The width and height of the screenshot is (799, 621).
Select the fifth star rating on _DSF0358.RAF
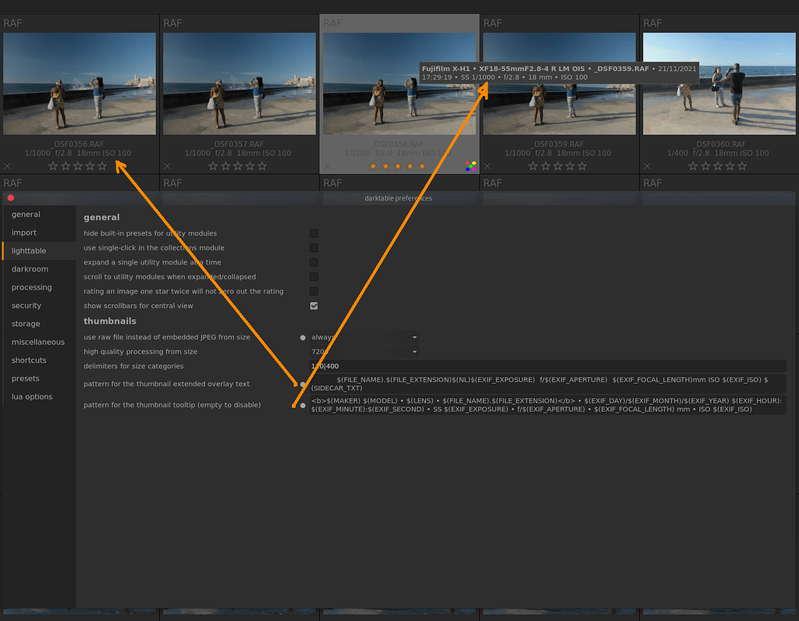pyautogui.click(x=422, y=165)
